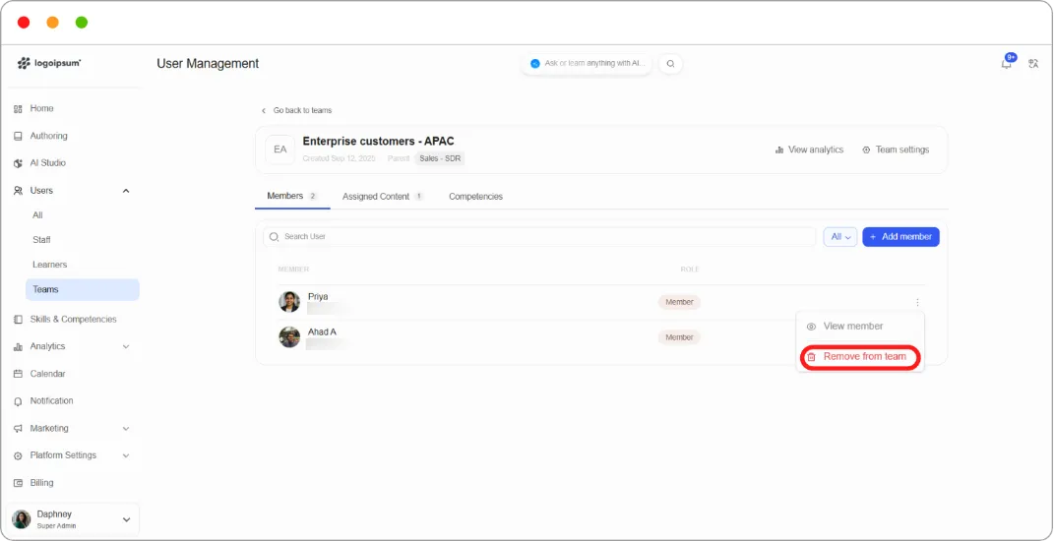
Task: Open the Home sidebar item
Action: (x=41, y=108)
